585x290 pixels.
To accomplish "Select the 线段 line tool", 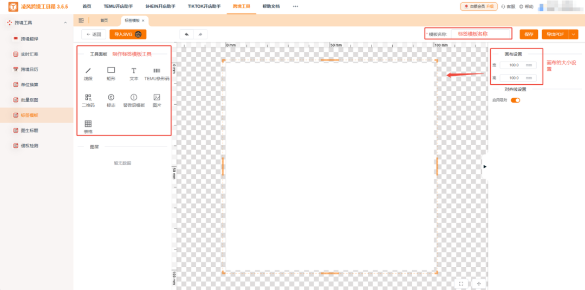I will 88,73.
